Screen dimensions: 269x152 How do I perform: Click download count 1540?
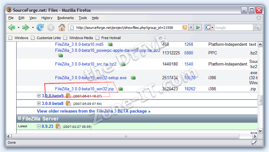pos(189,64)
